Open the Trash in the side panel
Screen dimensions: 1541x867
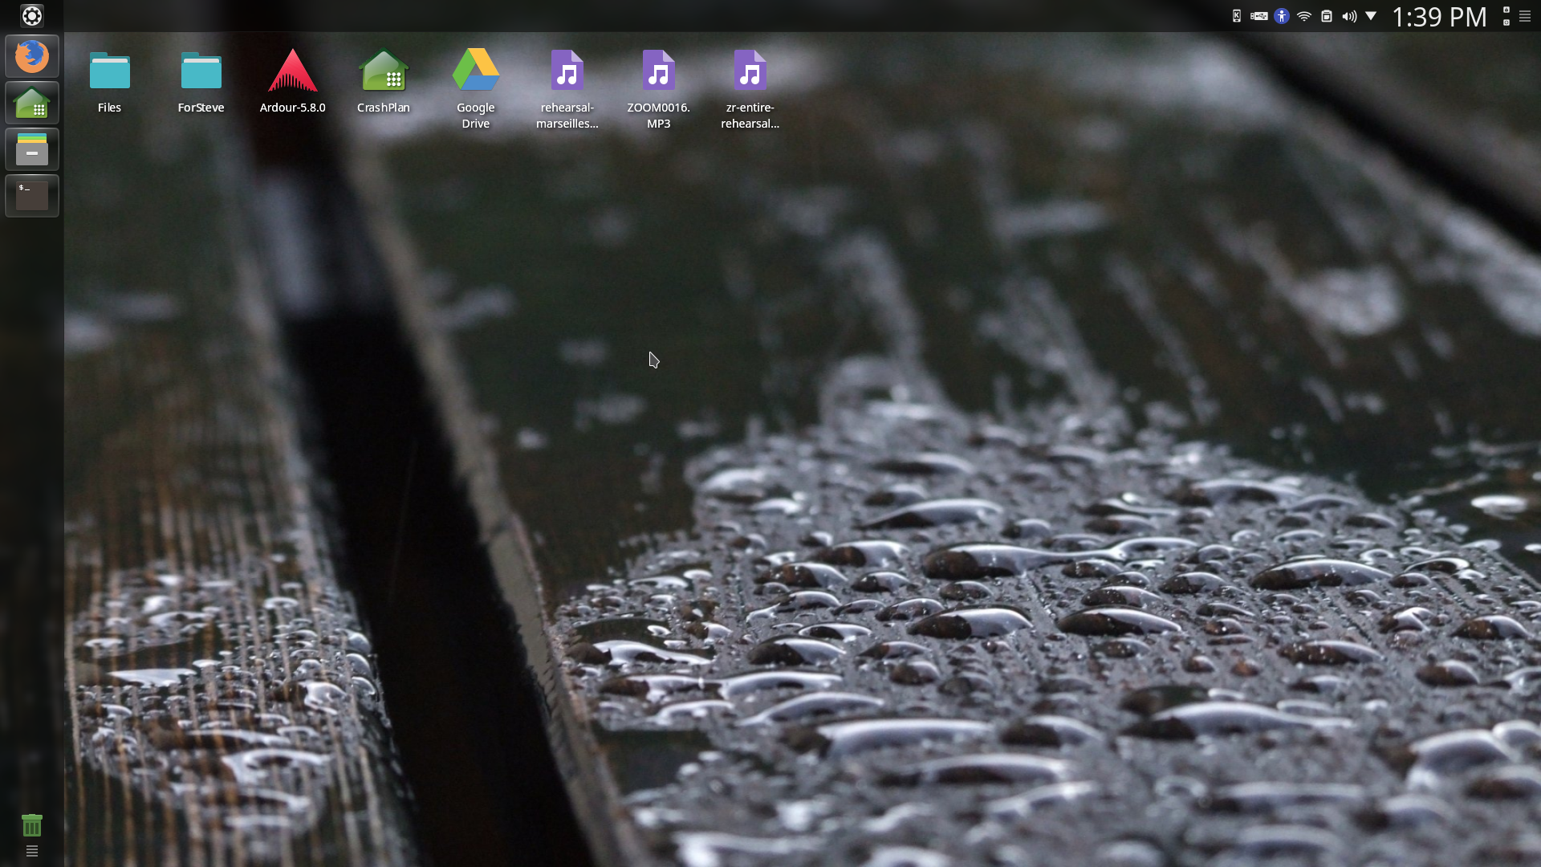31,825
